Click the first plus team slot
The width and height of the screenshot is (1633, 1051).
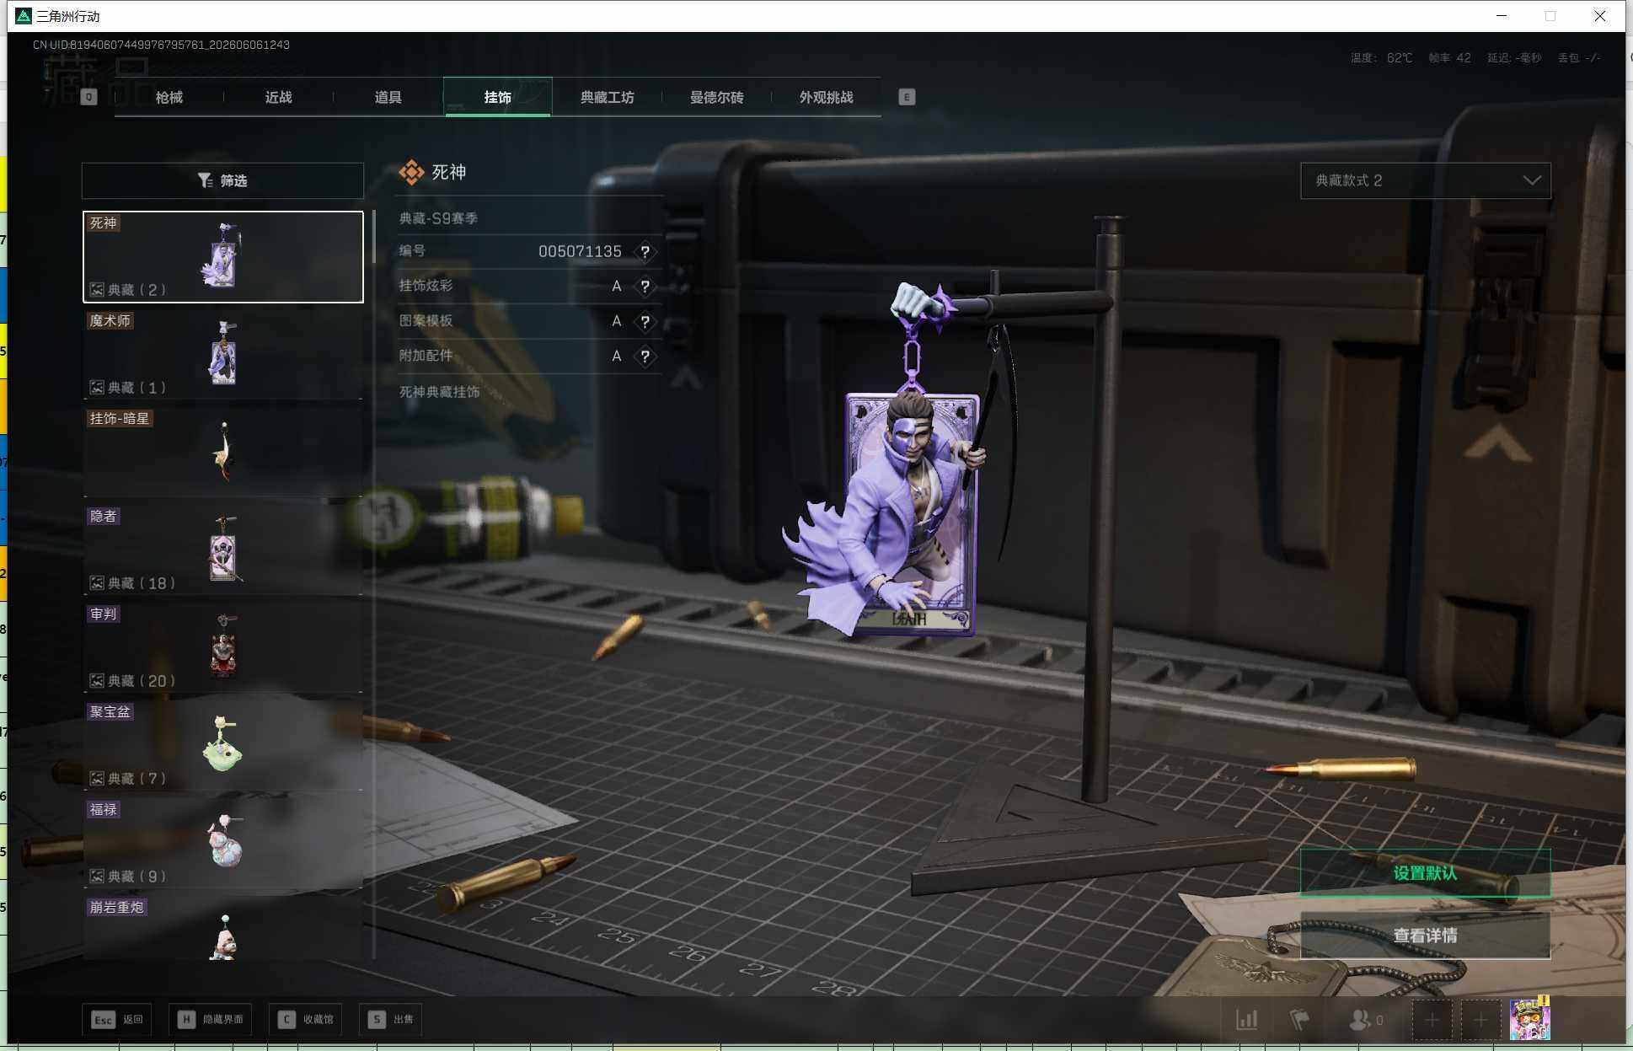[x=1432, y=1020]
